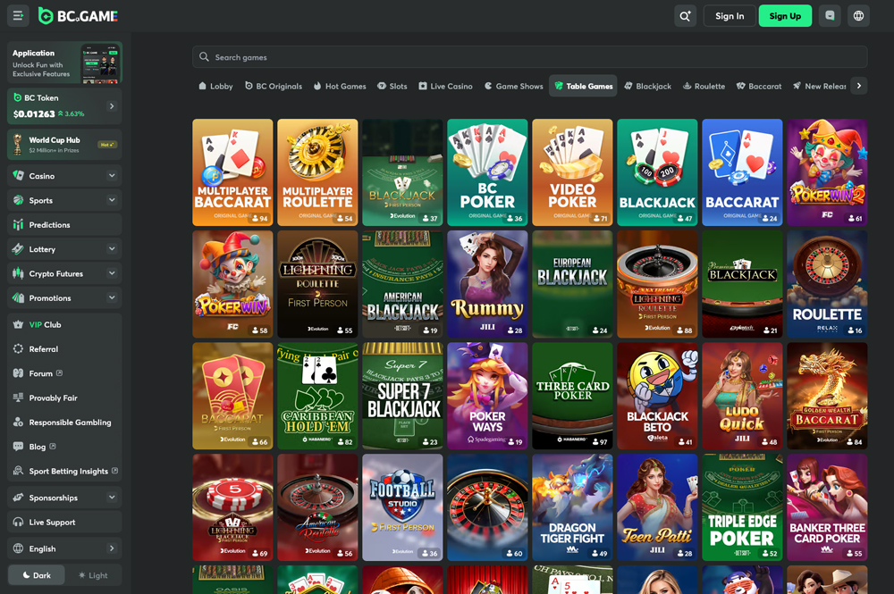This screenshot has width=894, height=594.
Task: Click the Sign In button
Action: pos(730,16)
